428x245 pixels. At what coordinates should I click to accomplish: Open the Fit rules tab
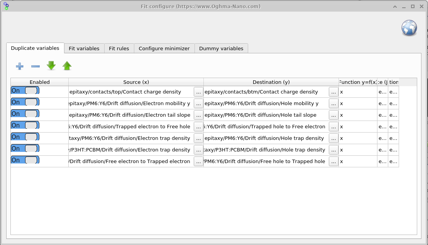click(119, 48)
